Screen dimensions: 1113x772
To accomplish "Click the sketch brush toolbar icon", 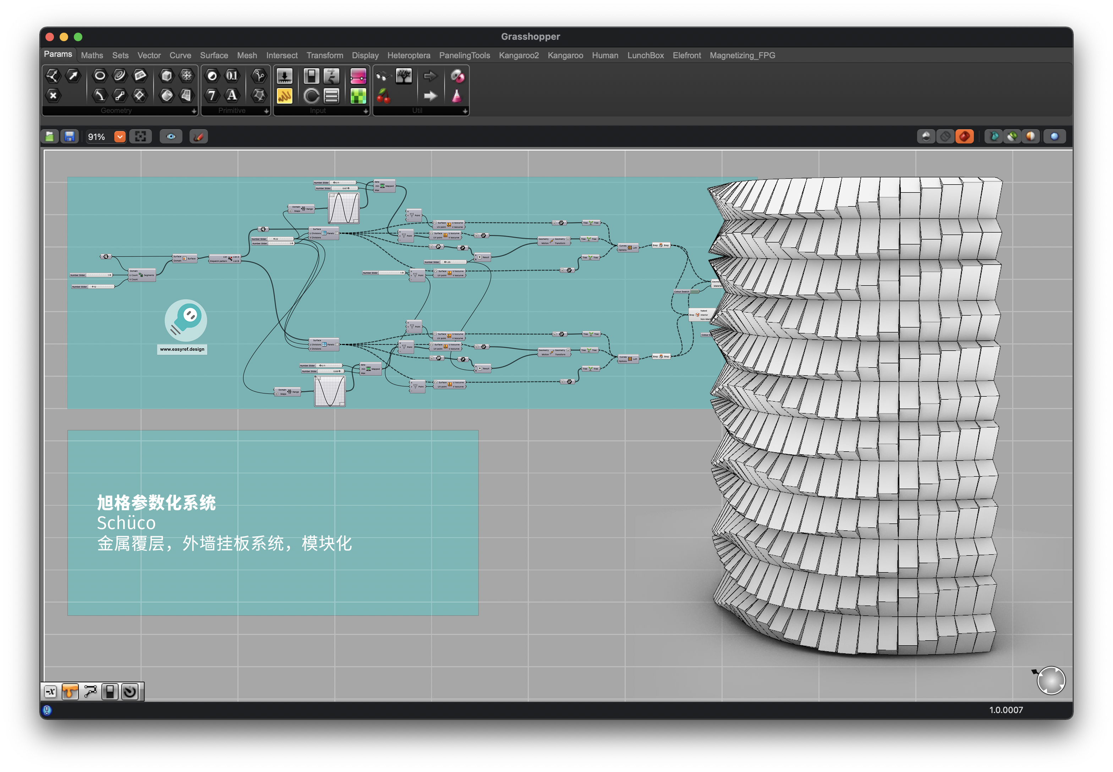I will point(198,137).
